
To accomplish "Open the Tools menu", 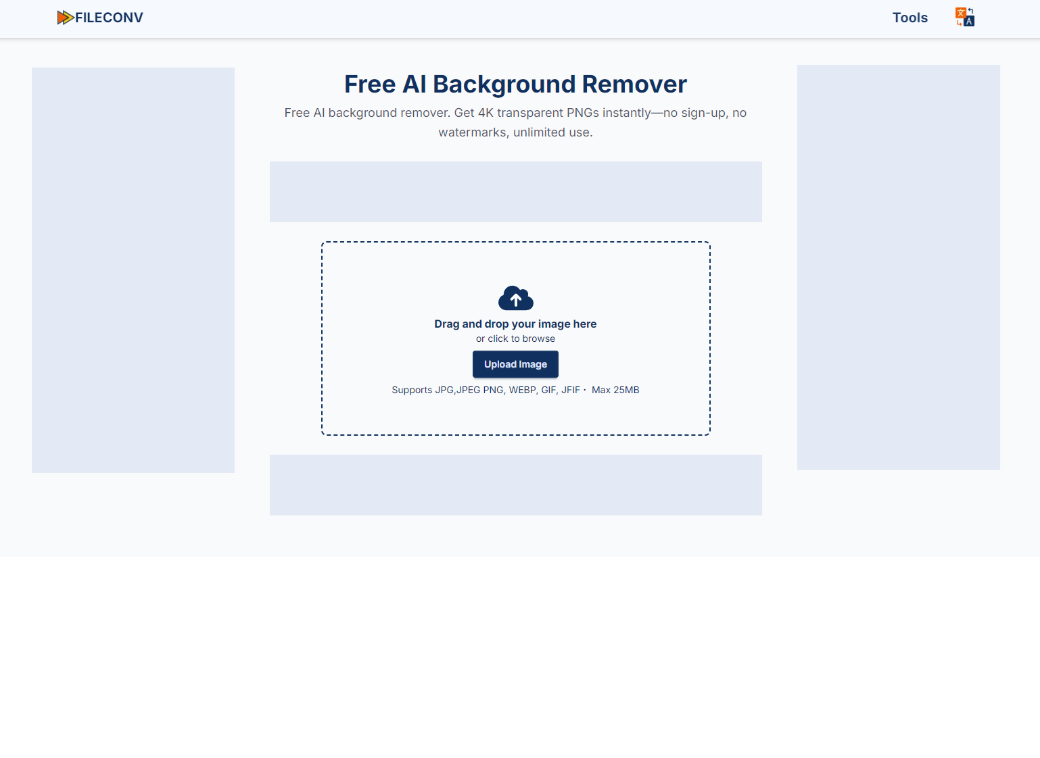I will (909, 18).
